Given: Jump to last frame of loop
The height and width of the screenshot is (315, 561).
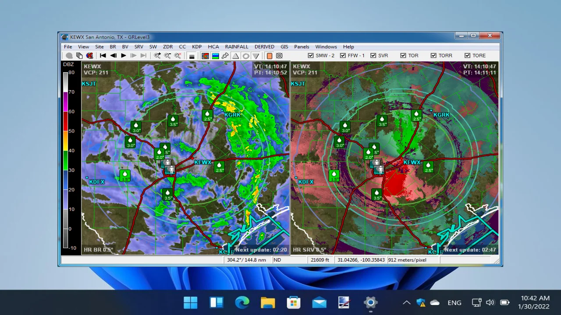Looking at the screenshot, I should [143, 56].
